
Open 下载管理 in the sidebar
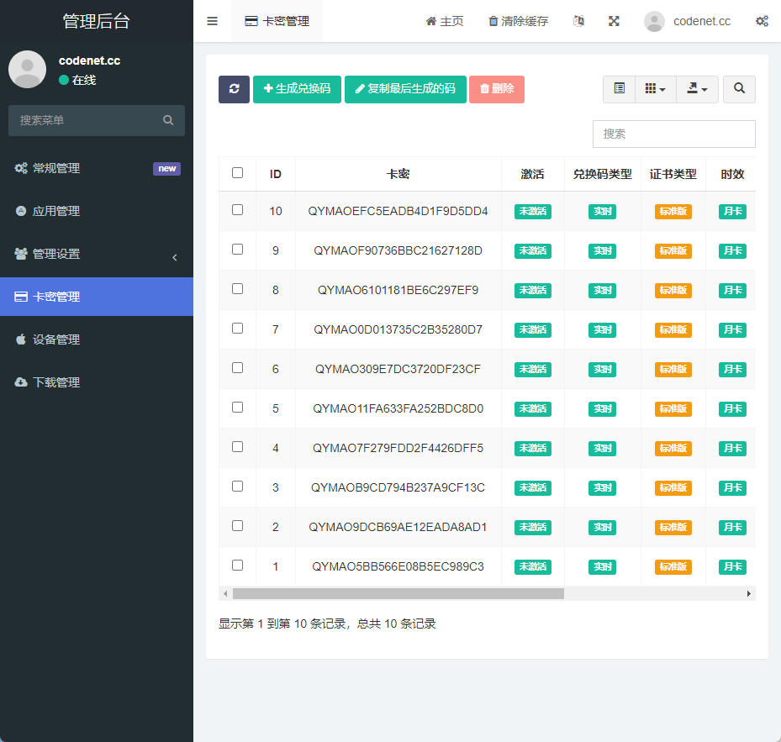pyautogui.click(x=97, y=382)
